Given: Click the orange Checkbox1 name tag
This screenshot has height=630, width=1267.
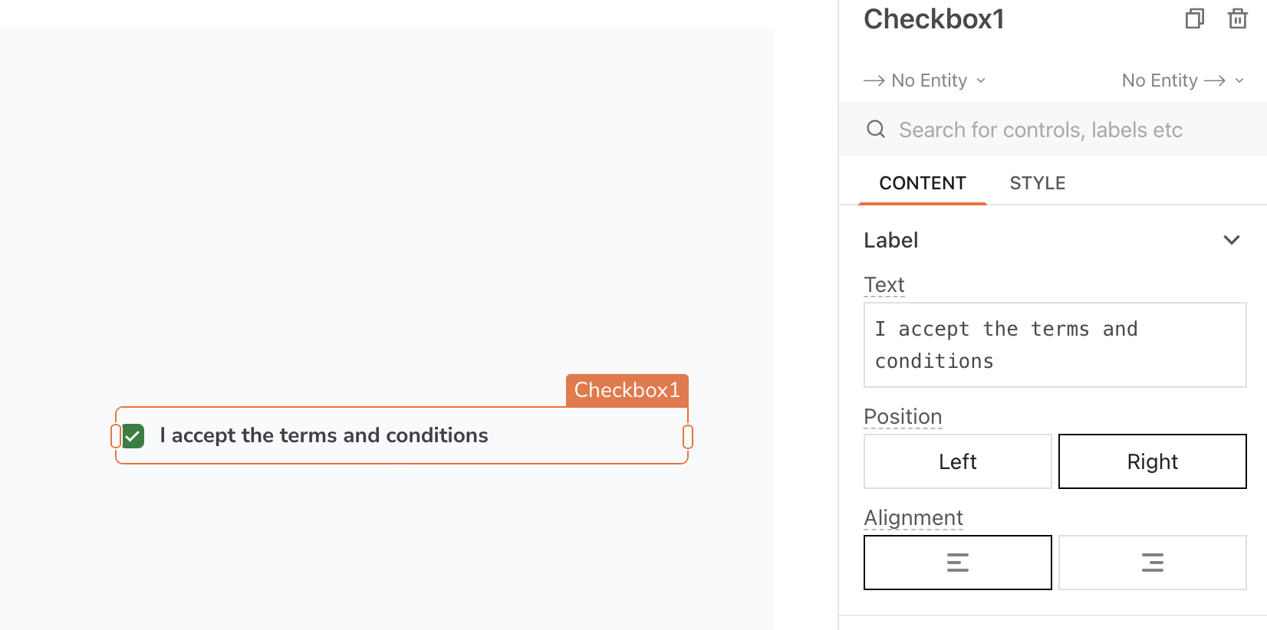Looking at the screenshot, I should [x=627, y=390].
